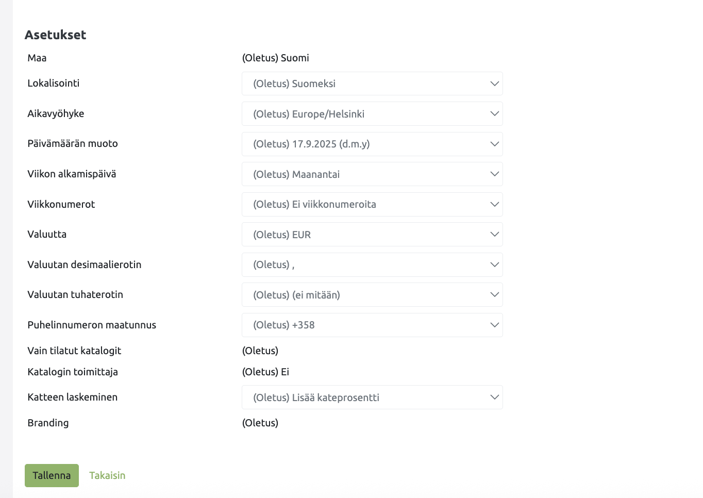Image resolution: width=703 pixels, height=498 pixels.
Task: Open the Katteen laskeminen dropdown
Action: click(372, 397)
